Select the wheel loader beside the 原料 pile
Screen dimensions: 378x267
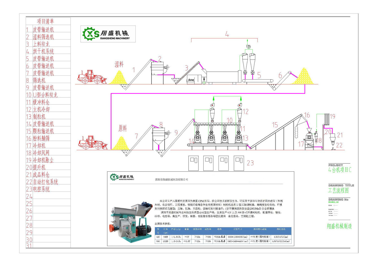tap(92, 143)
